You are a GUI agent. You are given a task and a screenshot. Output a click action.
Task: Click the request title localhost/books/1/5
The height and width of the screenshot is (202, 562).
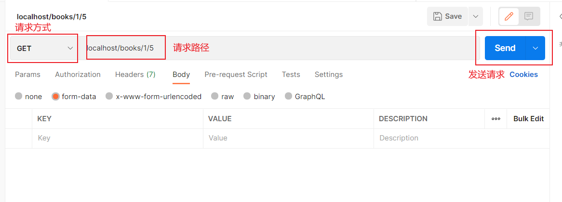[x=52, y=16]
